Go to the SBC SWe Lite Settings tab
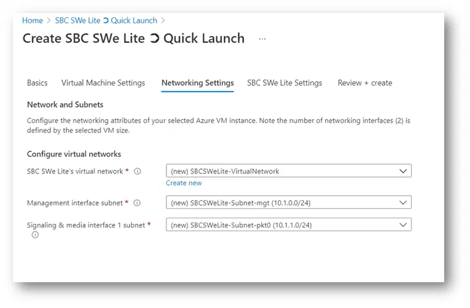The image size is (470, 308). (x=284, y=83)
